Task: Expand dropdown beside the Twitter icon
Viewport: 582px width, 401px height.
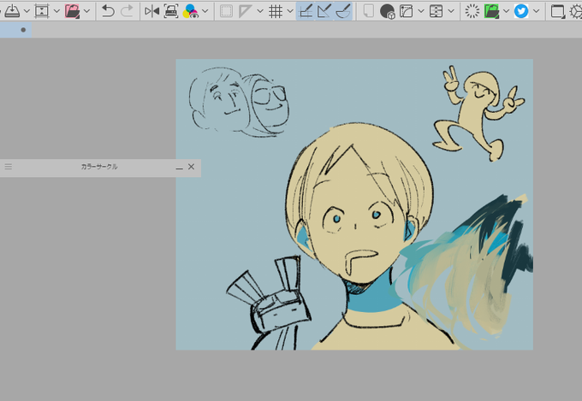Action: (537, 11)
